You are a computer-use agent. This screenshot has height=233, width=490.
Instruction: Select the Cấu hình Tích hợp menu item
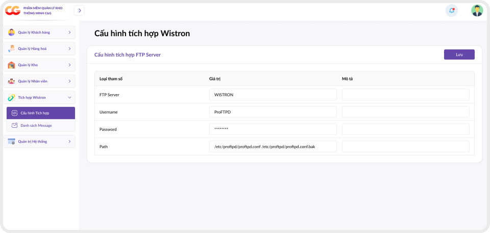click(41, 113)
